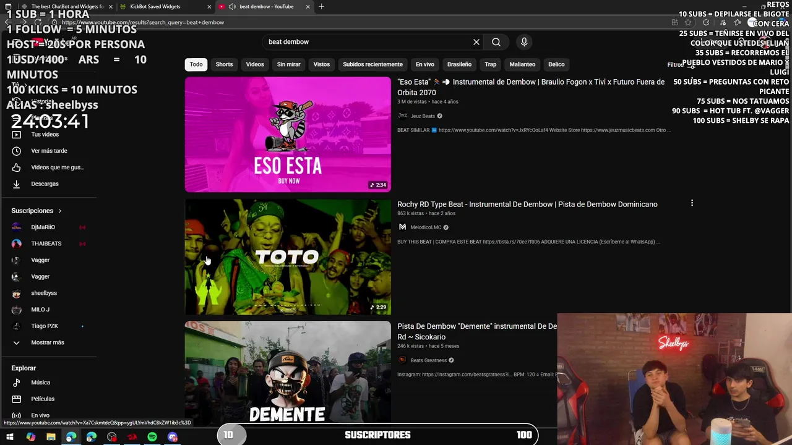Reload the page with browser refresh

tap(38, 22)
